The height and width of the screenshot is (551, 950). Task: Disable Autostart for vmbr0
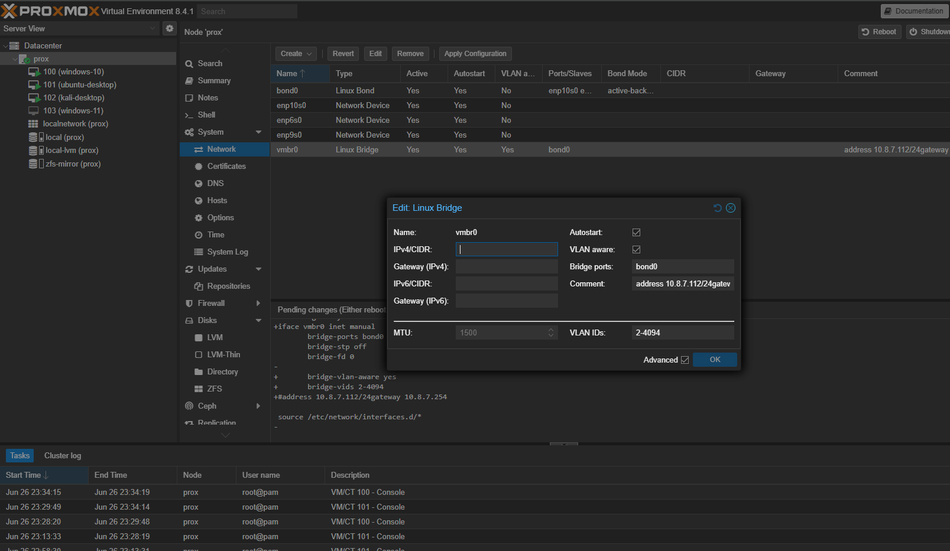tap(636, 232)
